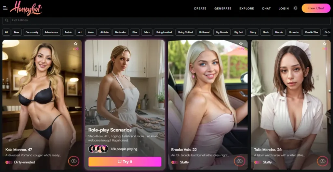Select the Community category tag
333x172 pixels.
click(x=32, y=32)
